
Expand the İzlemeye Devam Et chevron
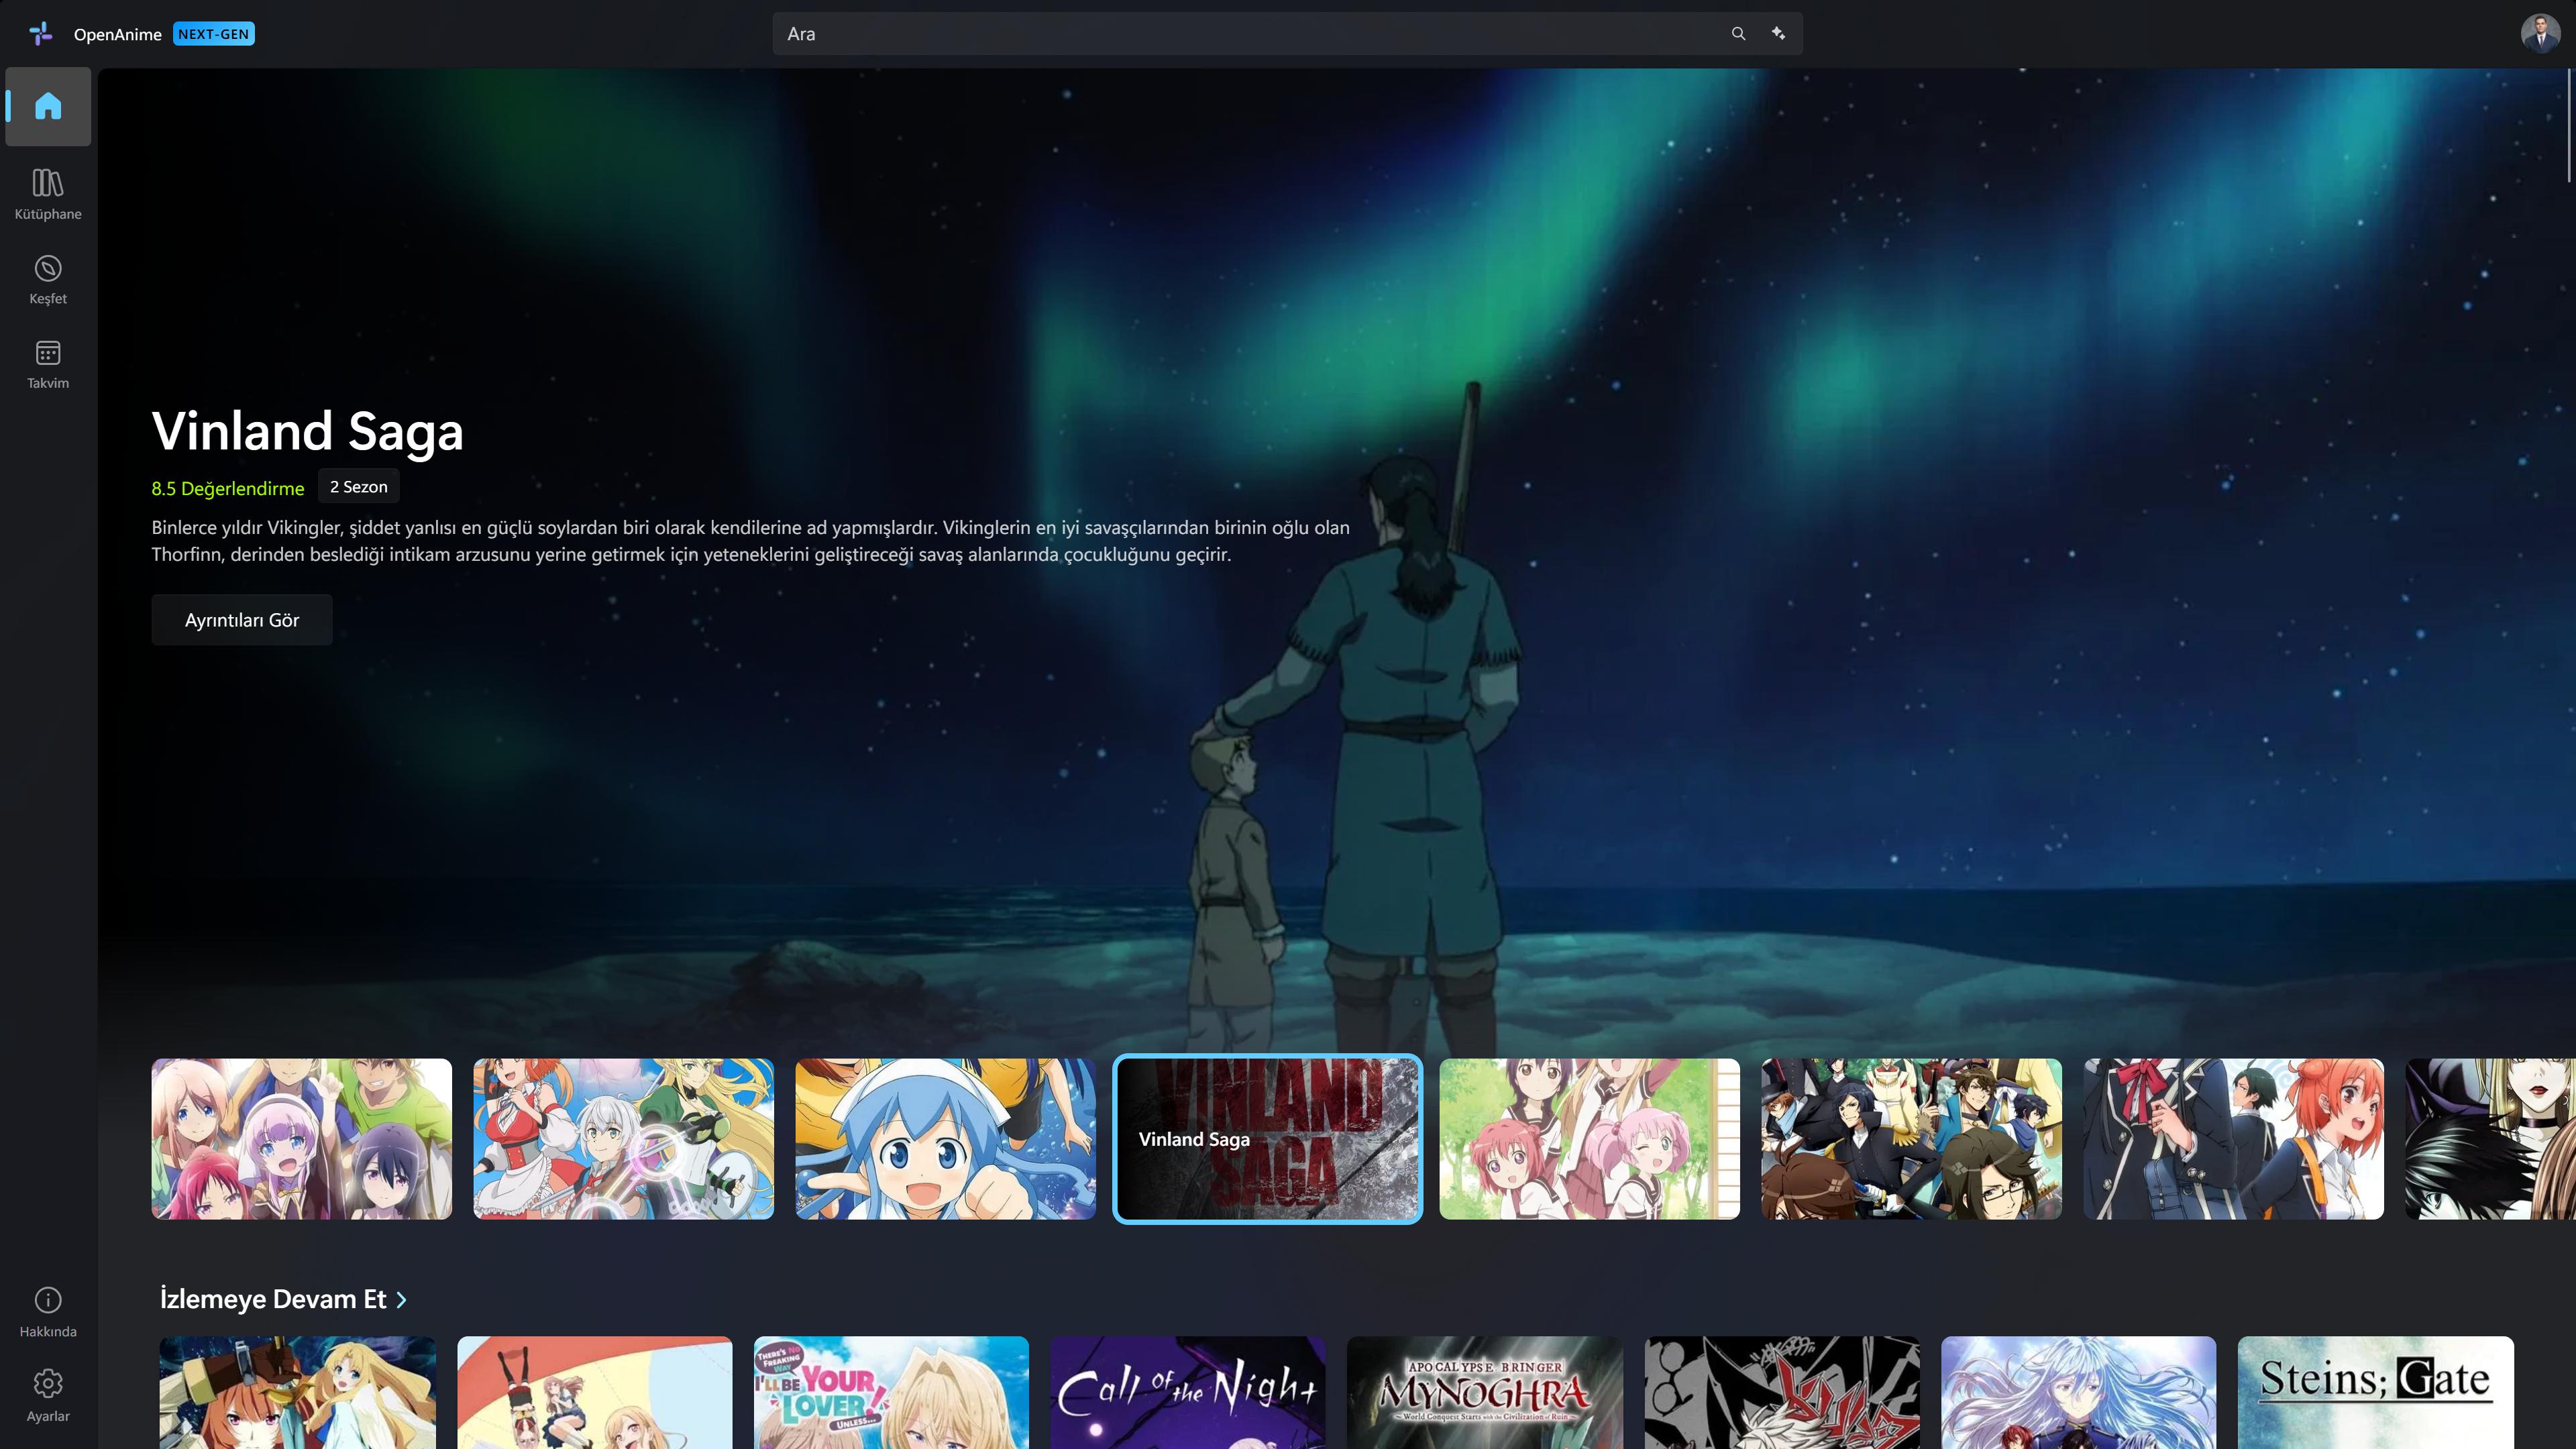(x=402, y=1300)
